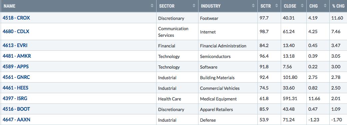347x125 pixels.
Task: Open the 4518 - CROX link
Action: (16, 18)
